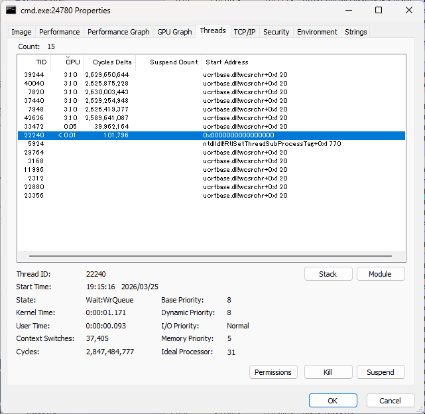Sort by the Cycles Delta column
Viewport: 425px width, 414px height.
tap(110, 62)
